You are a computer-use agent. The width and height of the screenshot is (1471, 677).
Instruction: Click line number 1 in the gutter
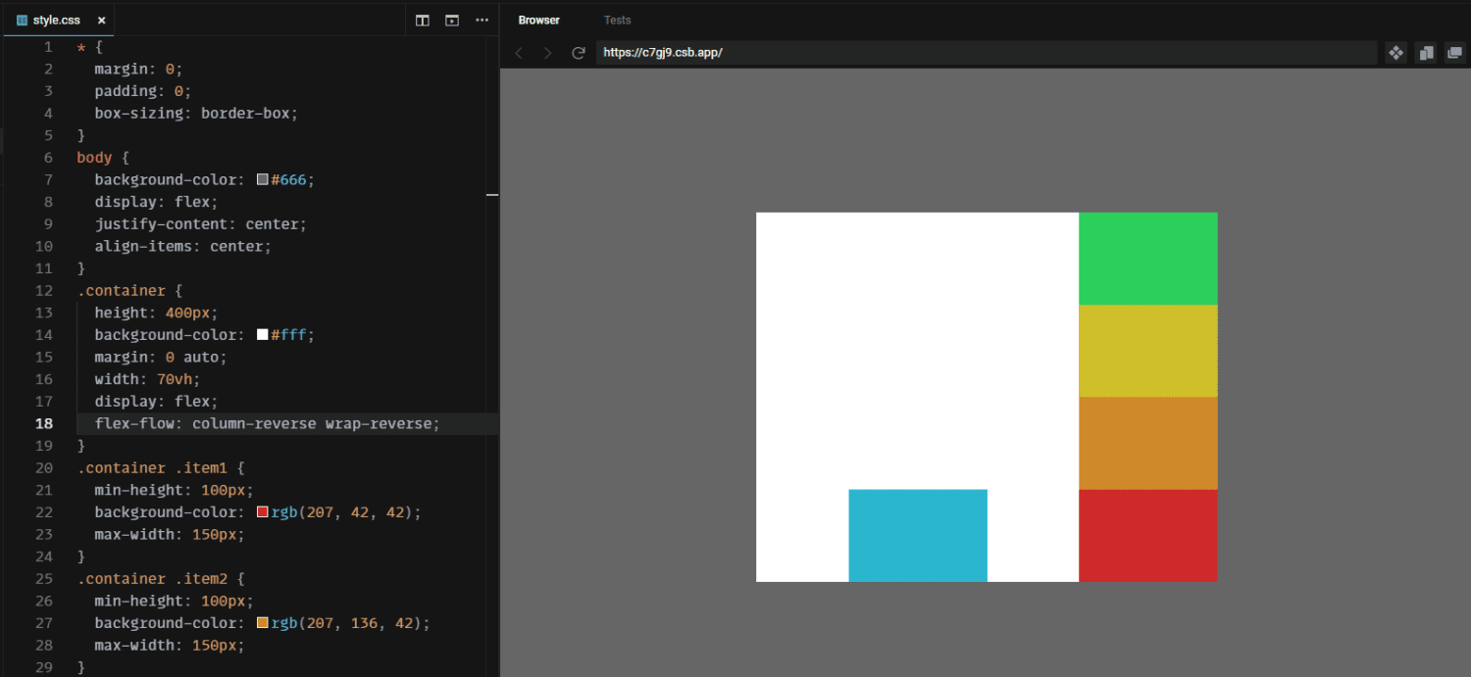pos(48,47)
